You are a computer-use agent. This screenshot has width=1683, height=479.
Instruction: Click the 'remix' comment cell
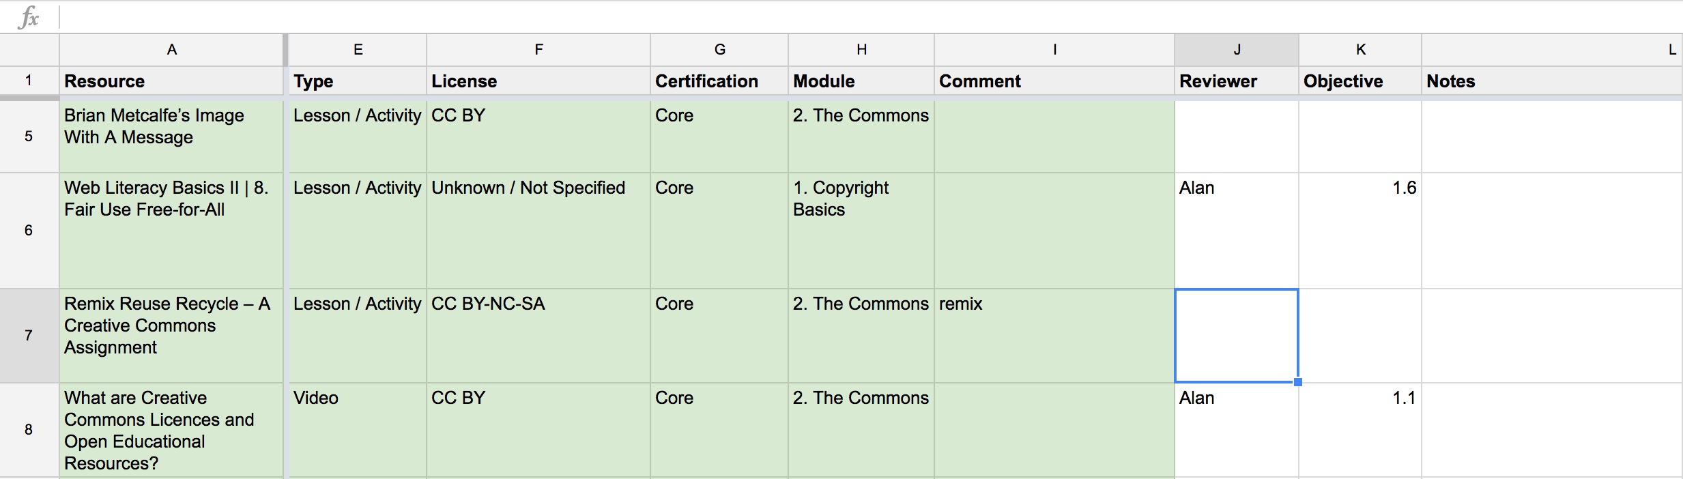pyautogui.click(x=1054, y=335)
